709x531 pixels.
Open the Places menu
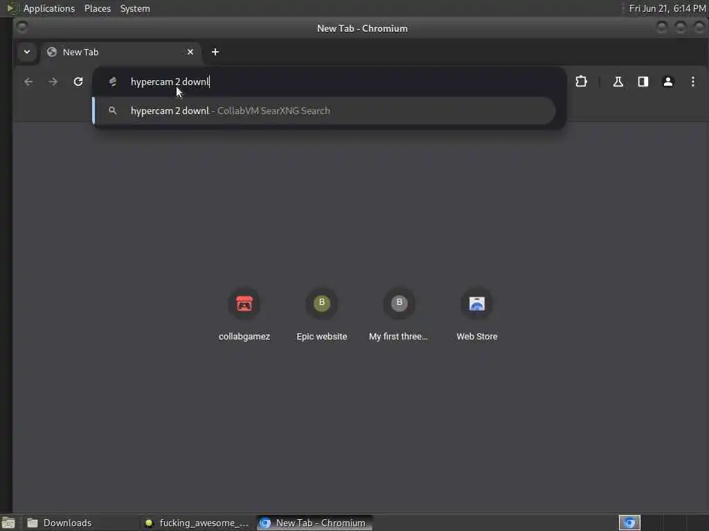click(x=98, y=8)
